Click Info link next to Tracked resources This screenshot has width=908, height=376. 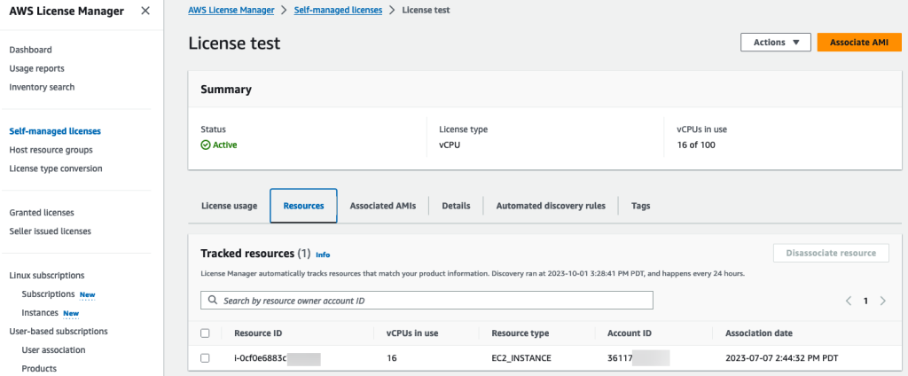point(323,255)
